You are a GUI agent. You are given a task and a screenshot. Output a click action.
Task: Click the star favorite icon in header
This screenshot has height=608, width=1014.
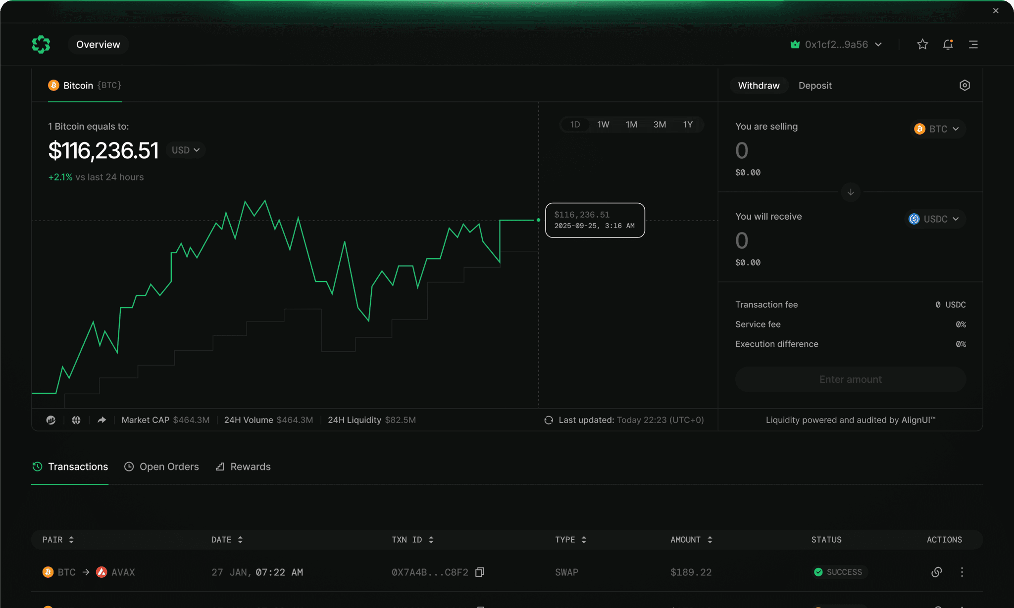click(x=922, y=44)
